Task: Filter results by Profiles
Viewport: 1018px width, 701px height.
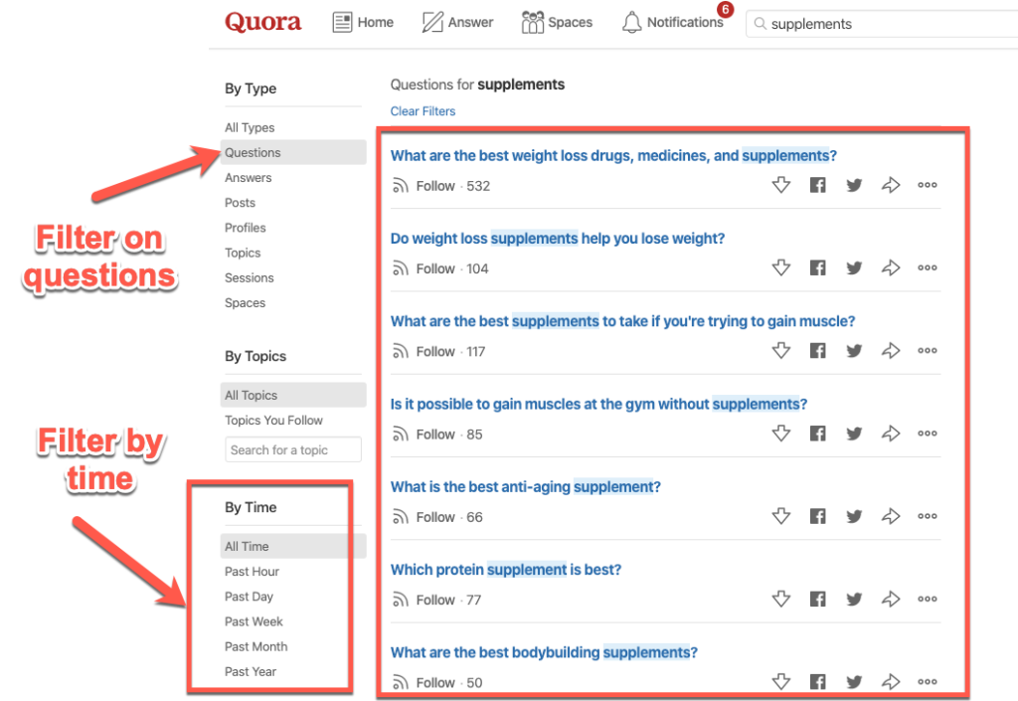Action: [x=245, y=228]
